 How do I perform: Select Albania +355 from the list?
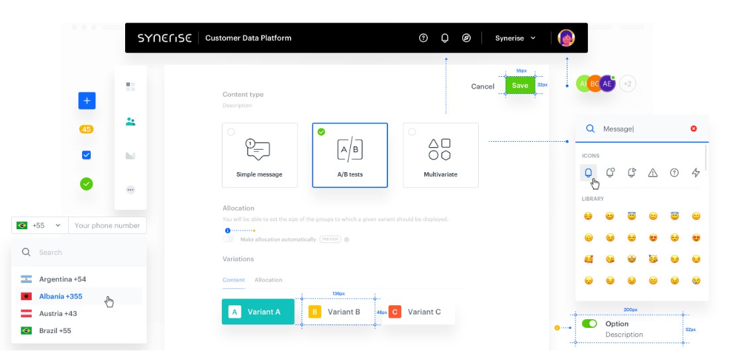61,297
